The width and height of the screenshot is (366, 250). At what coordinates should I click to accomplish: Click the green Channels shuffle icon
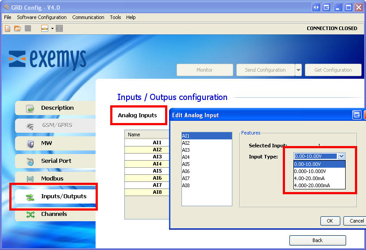30,215
